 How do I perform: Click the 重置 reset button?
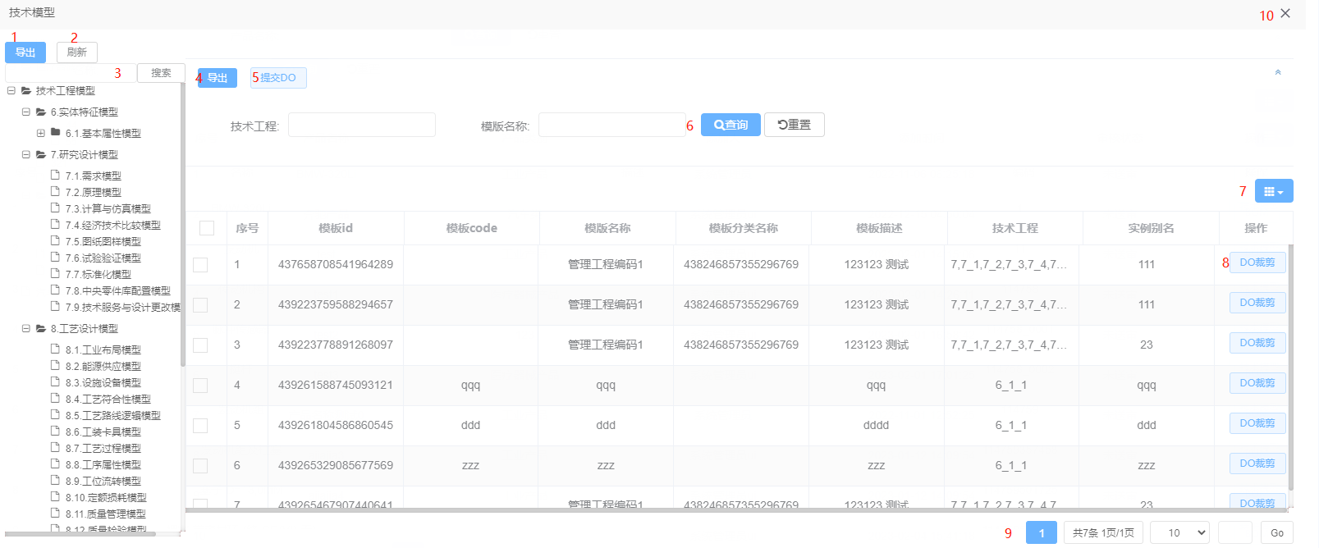coord(795,125)
